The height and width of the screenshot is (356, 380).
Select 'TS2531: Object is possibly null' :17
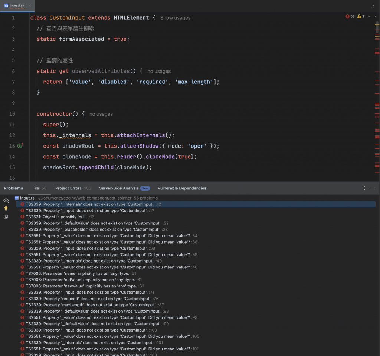point(58,217)
